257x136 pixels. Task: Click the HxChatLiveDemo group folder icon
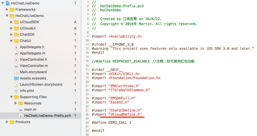pos(12,16)
